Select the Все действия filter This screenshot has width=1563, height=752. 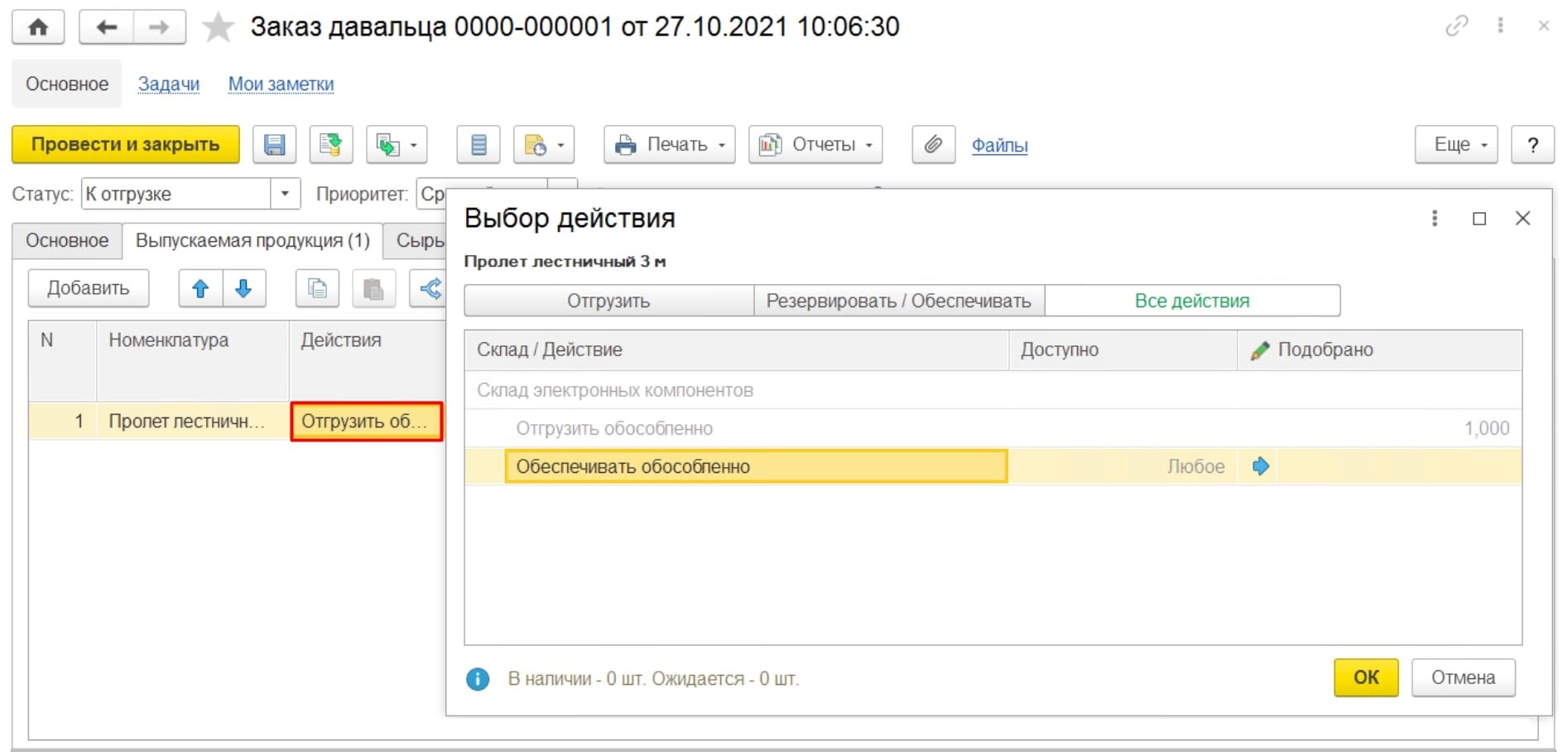coord(1191,301)
